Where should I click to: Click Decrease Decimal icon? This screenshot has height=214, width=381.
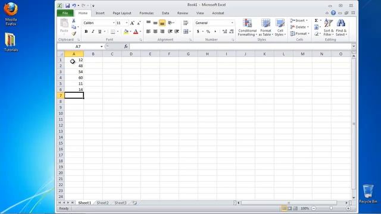232,32
